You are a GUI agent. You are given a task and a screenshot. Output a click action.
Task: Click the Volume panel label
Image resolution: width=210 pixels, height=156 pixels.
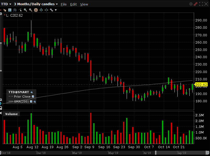pyautogui.click(x=11, y=114)
